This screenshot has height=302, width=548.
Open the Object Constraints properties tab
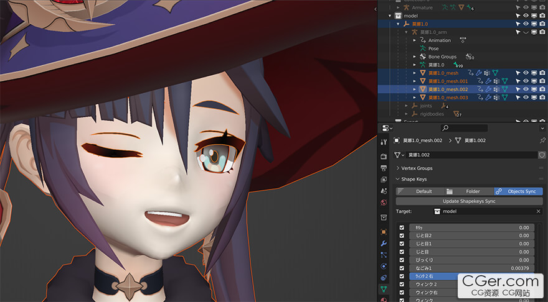384,278
